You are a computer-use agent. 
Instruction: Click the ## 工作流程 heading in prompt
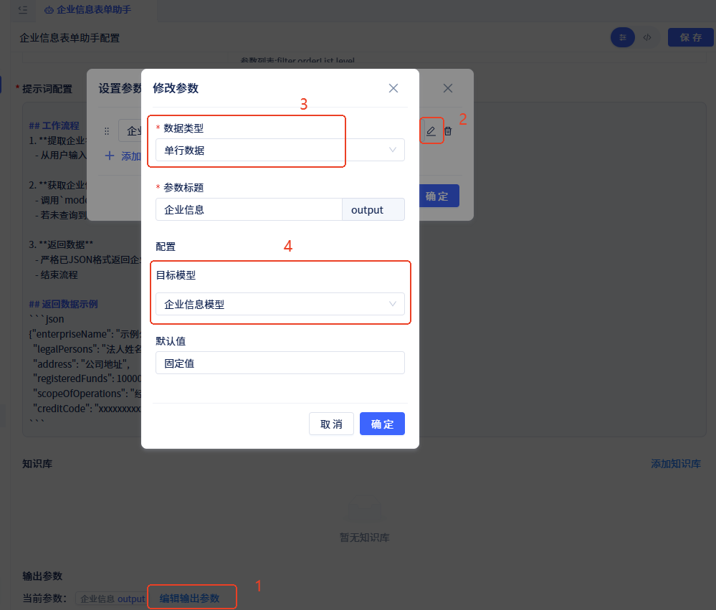click(54, 125)
